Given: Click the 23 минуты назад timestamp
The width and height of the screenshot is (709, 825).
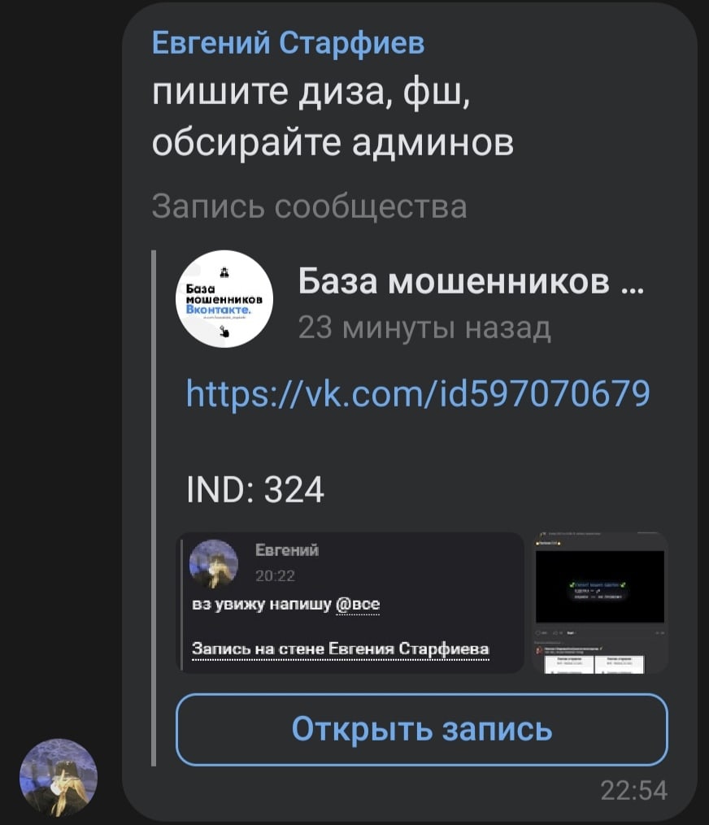Looking at the screenshot, I should click(x=424, y=328).
